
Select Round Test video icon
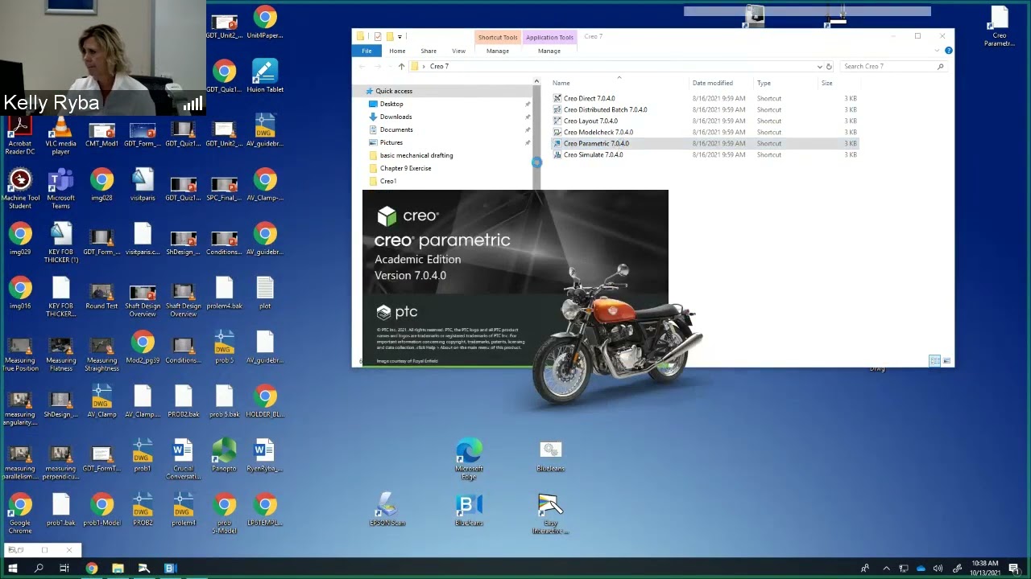[101, 294]
